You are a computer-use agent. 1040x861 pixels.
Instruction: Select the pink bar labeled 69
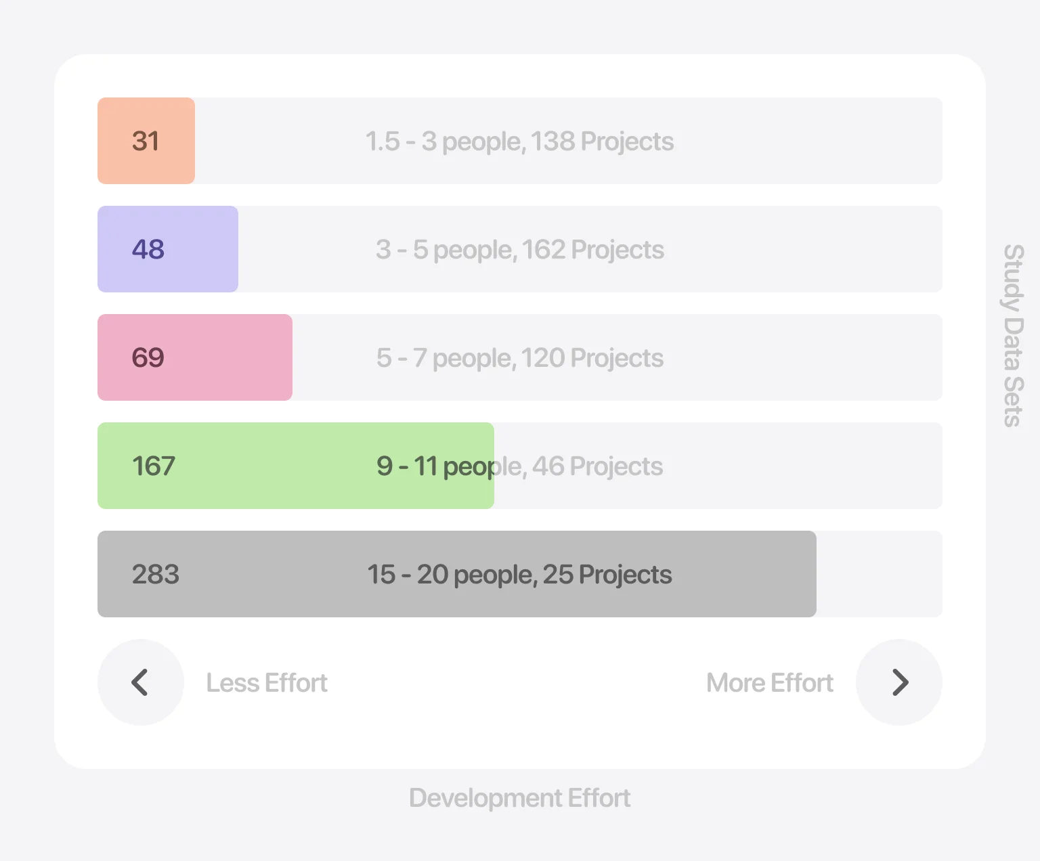coord(194,357)
